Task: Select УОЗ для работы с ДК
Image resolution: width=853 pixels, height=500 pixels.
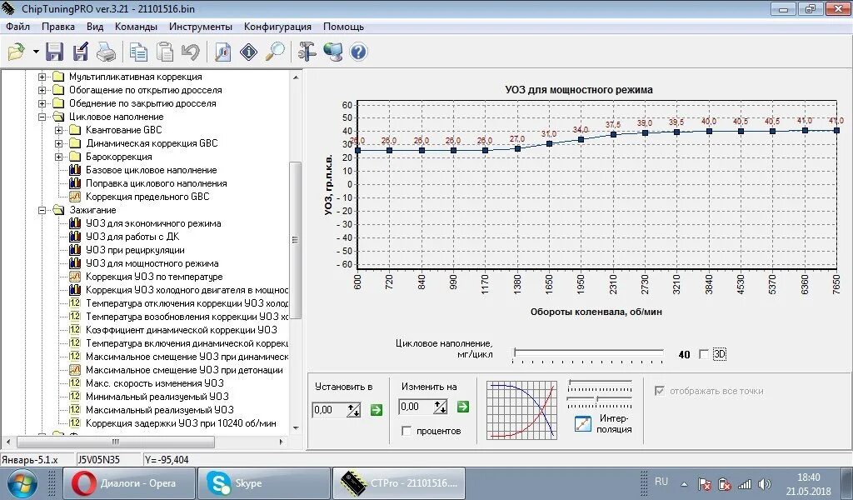Action: click(x=132, y=237)
